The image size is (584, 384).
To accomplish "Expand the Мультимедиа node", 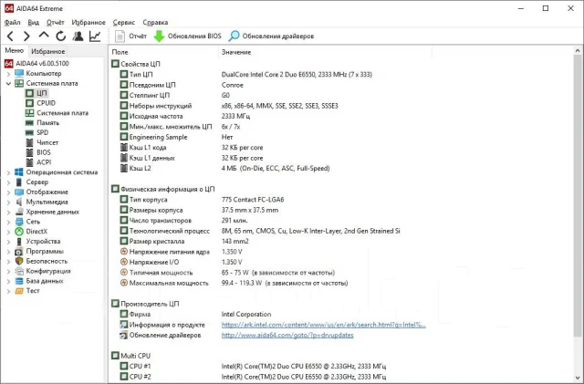I will tap(8, 202).
